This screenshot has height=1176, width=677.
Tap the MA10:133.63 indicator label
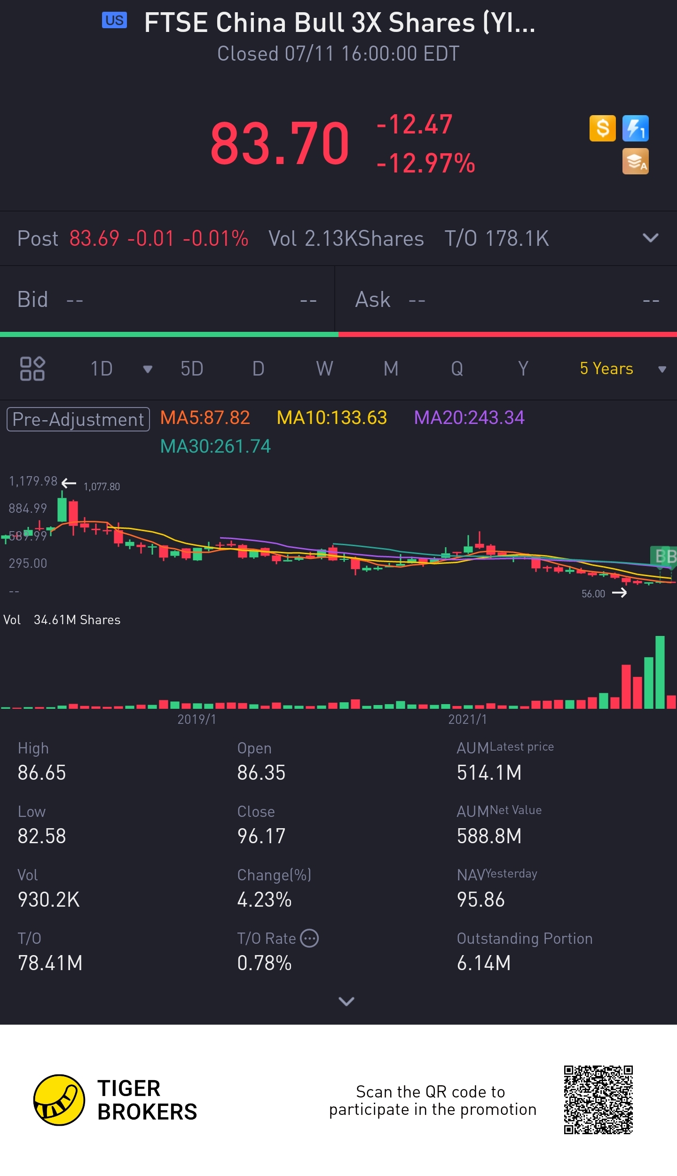(332, 417)
